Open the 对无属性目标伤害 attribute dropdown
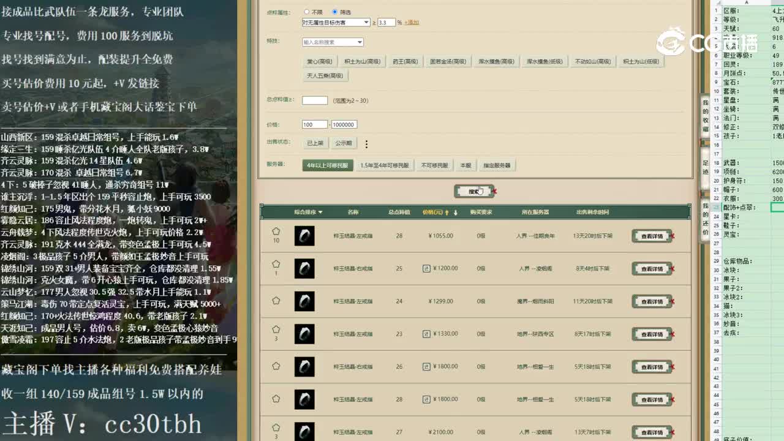The width and height of the screenshot is (784, 441). (336, 22)
